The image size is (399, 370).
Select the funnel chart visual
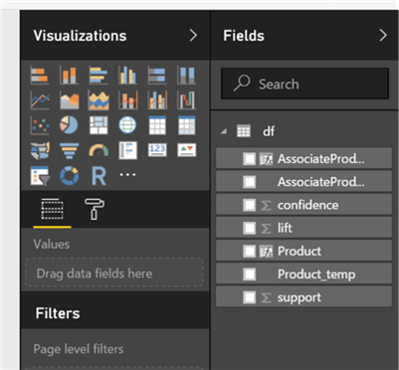(69, 150)
